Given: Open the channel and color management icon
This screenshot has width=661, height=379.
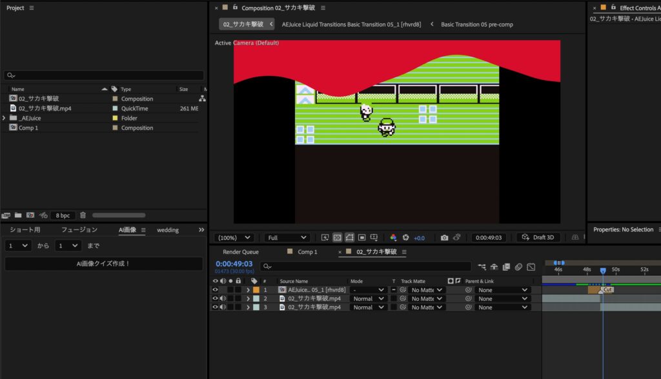Looking at the screenshot, I should pos(393,238).
